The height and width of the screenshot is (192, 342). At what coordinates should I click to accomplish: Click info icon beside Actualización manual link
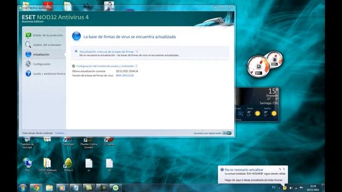(x=137, y=52)
